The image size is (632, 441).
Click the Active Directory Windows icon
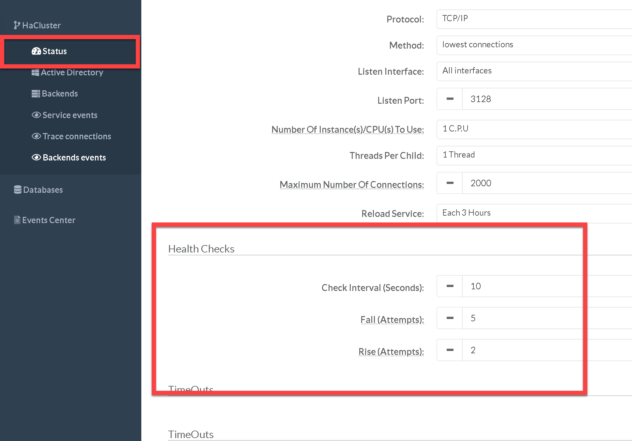pyautogui.click(x=35, y=72)
